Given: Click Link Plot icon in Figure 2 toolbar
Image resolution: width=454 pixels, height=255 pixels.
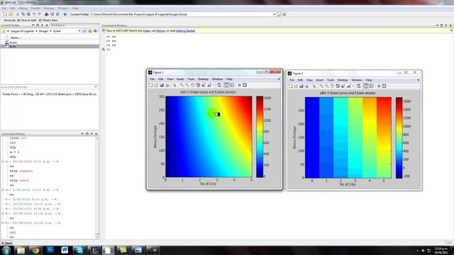Looking at the screenshot, I should click(359, 86).
